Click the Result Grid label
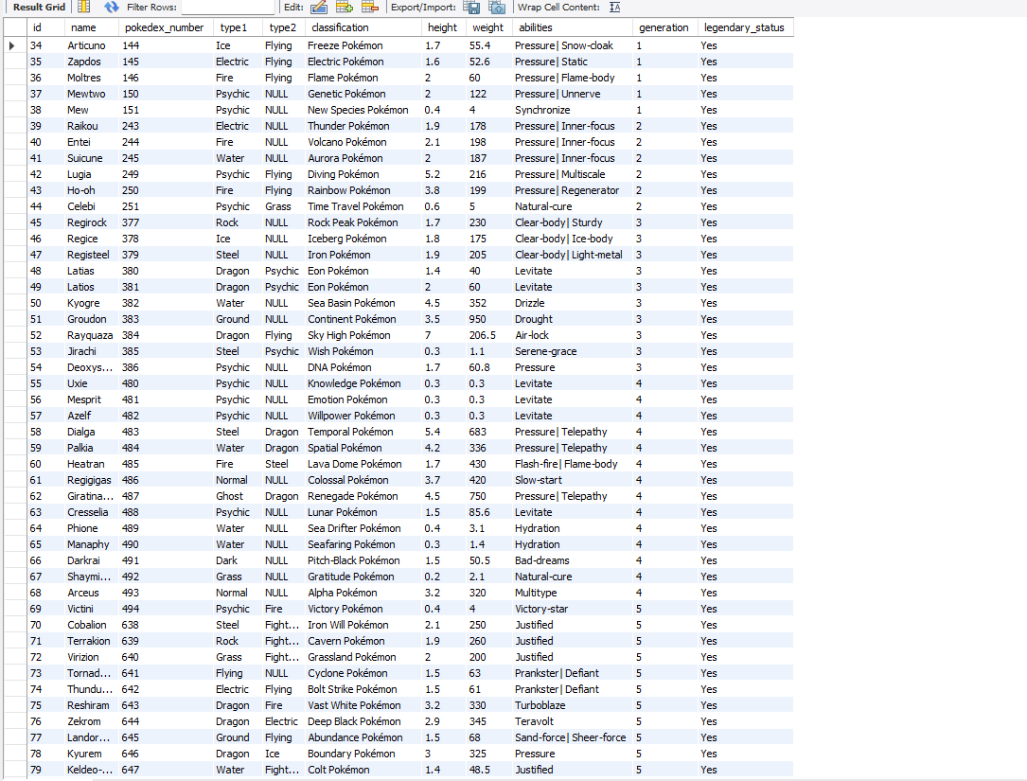 click(40, 8)
